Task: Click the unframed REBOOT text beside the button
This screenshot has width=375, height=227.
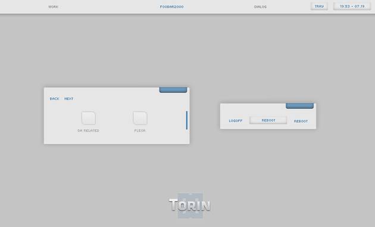Action: 301,122
